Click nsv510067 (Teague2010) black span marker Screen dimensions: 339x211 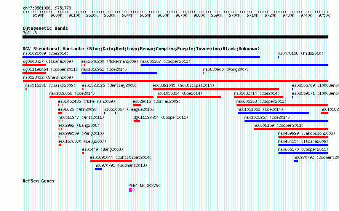click(x=110, y=113)
